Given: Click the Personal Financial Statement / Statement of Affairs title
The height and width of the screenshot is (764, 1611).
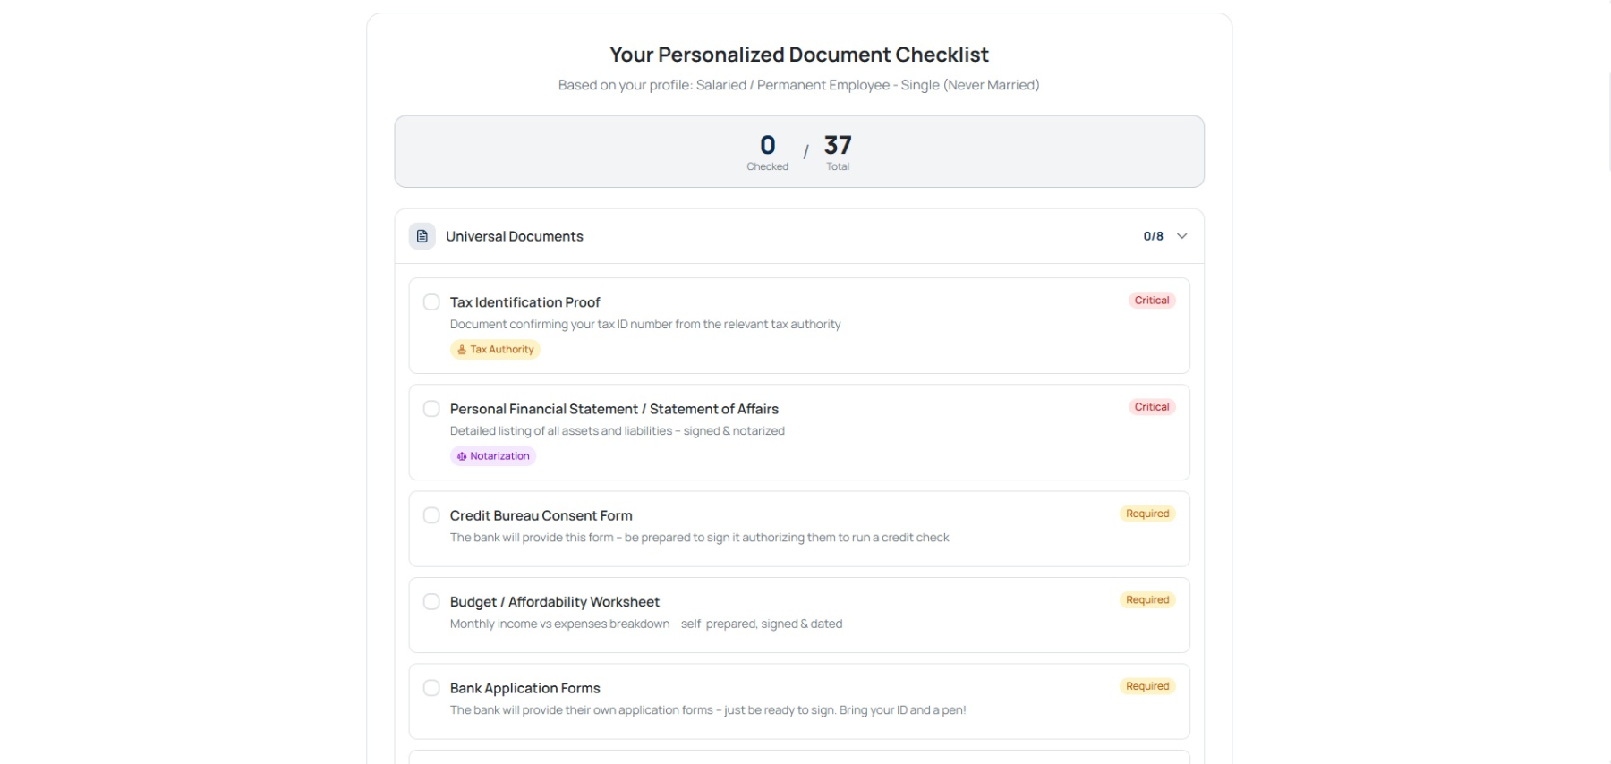Looking at the screenshot, I should click(614, 409).
